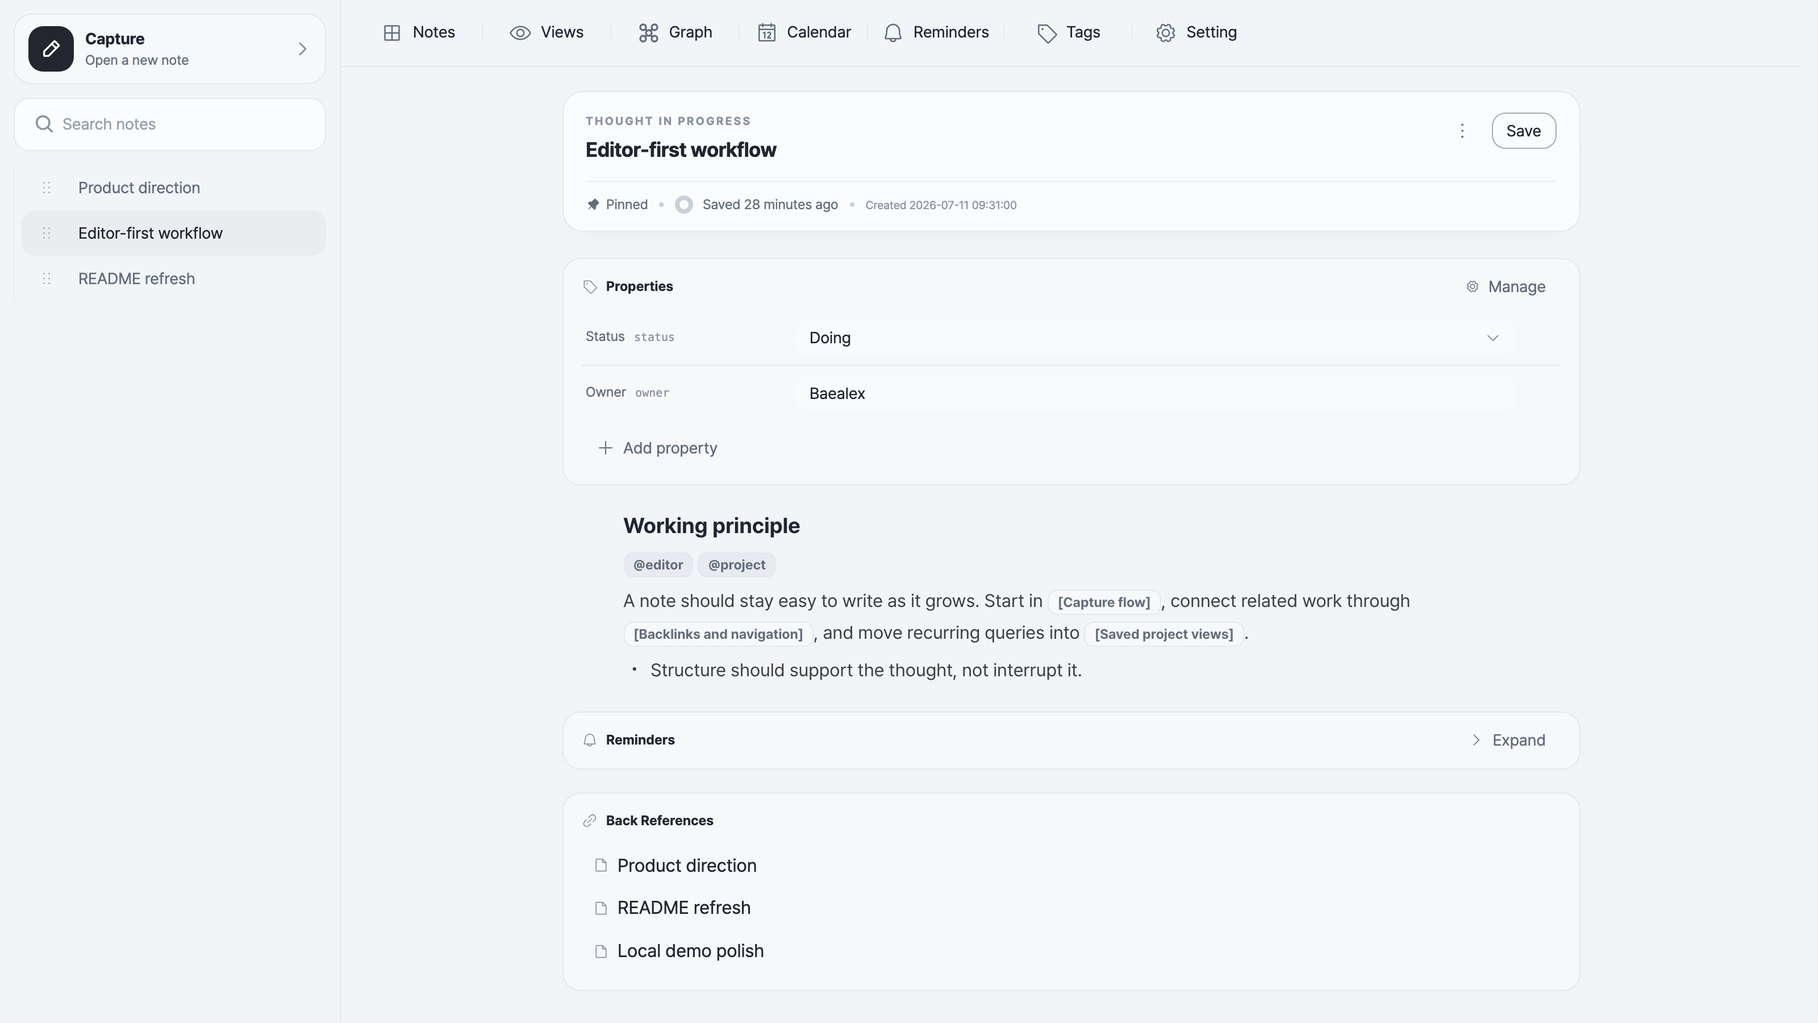Screen dimensions: 1818x1023
Task: Switch to the Tags tab
Action: tap(1069, 32)
